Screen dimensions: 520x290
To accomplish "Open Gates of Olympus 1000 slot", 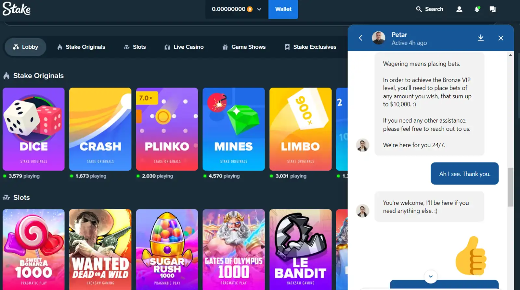I will click(x=234, y=249).
